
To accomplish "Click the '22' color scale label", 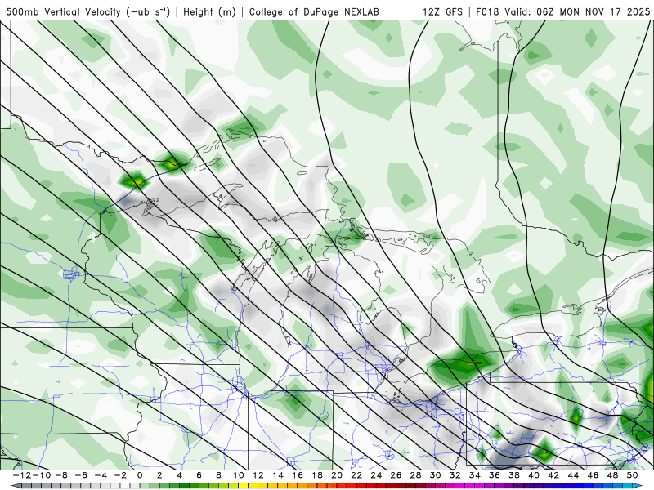I will [x=356, y=475].
